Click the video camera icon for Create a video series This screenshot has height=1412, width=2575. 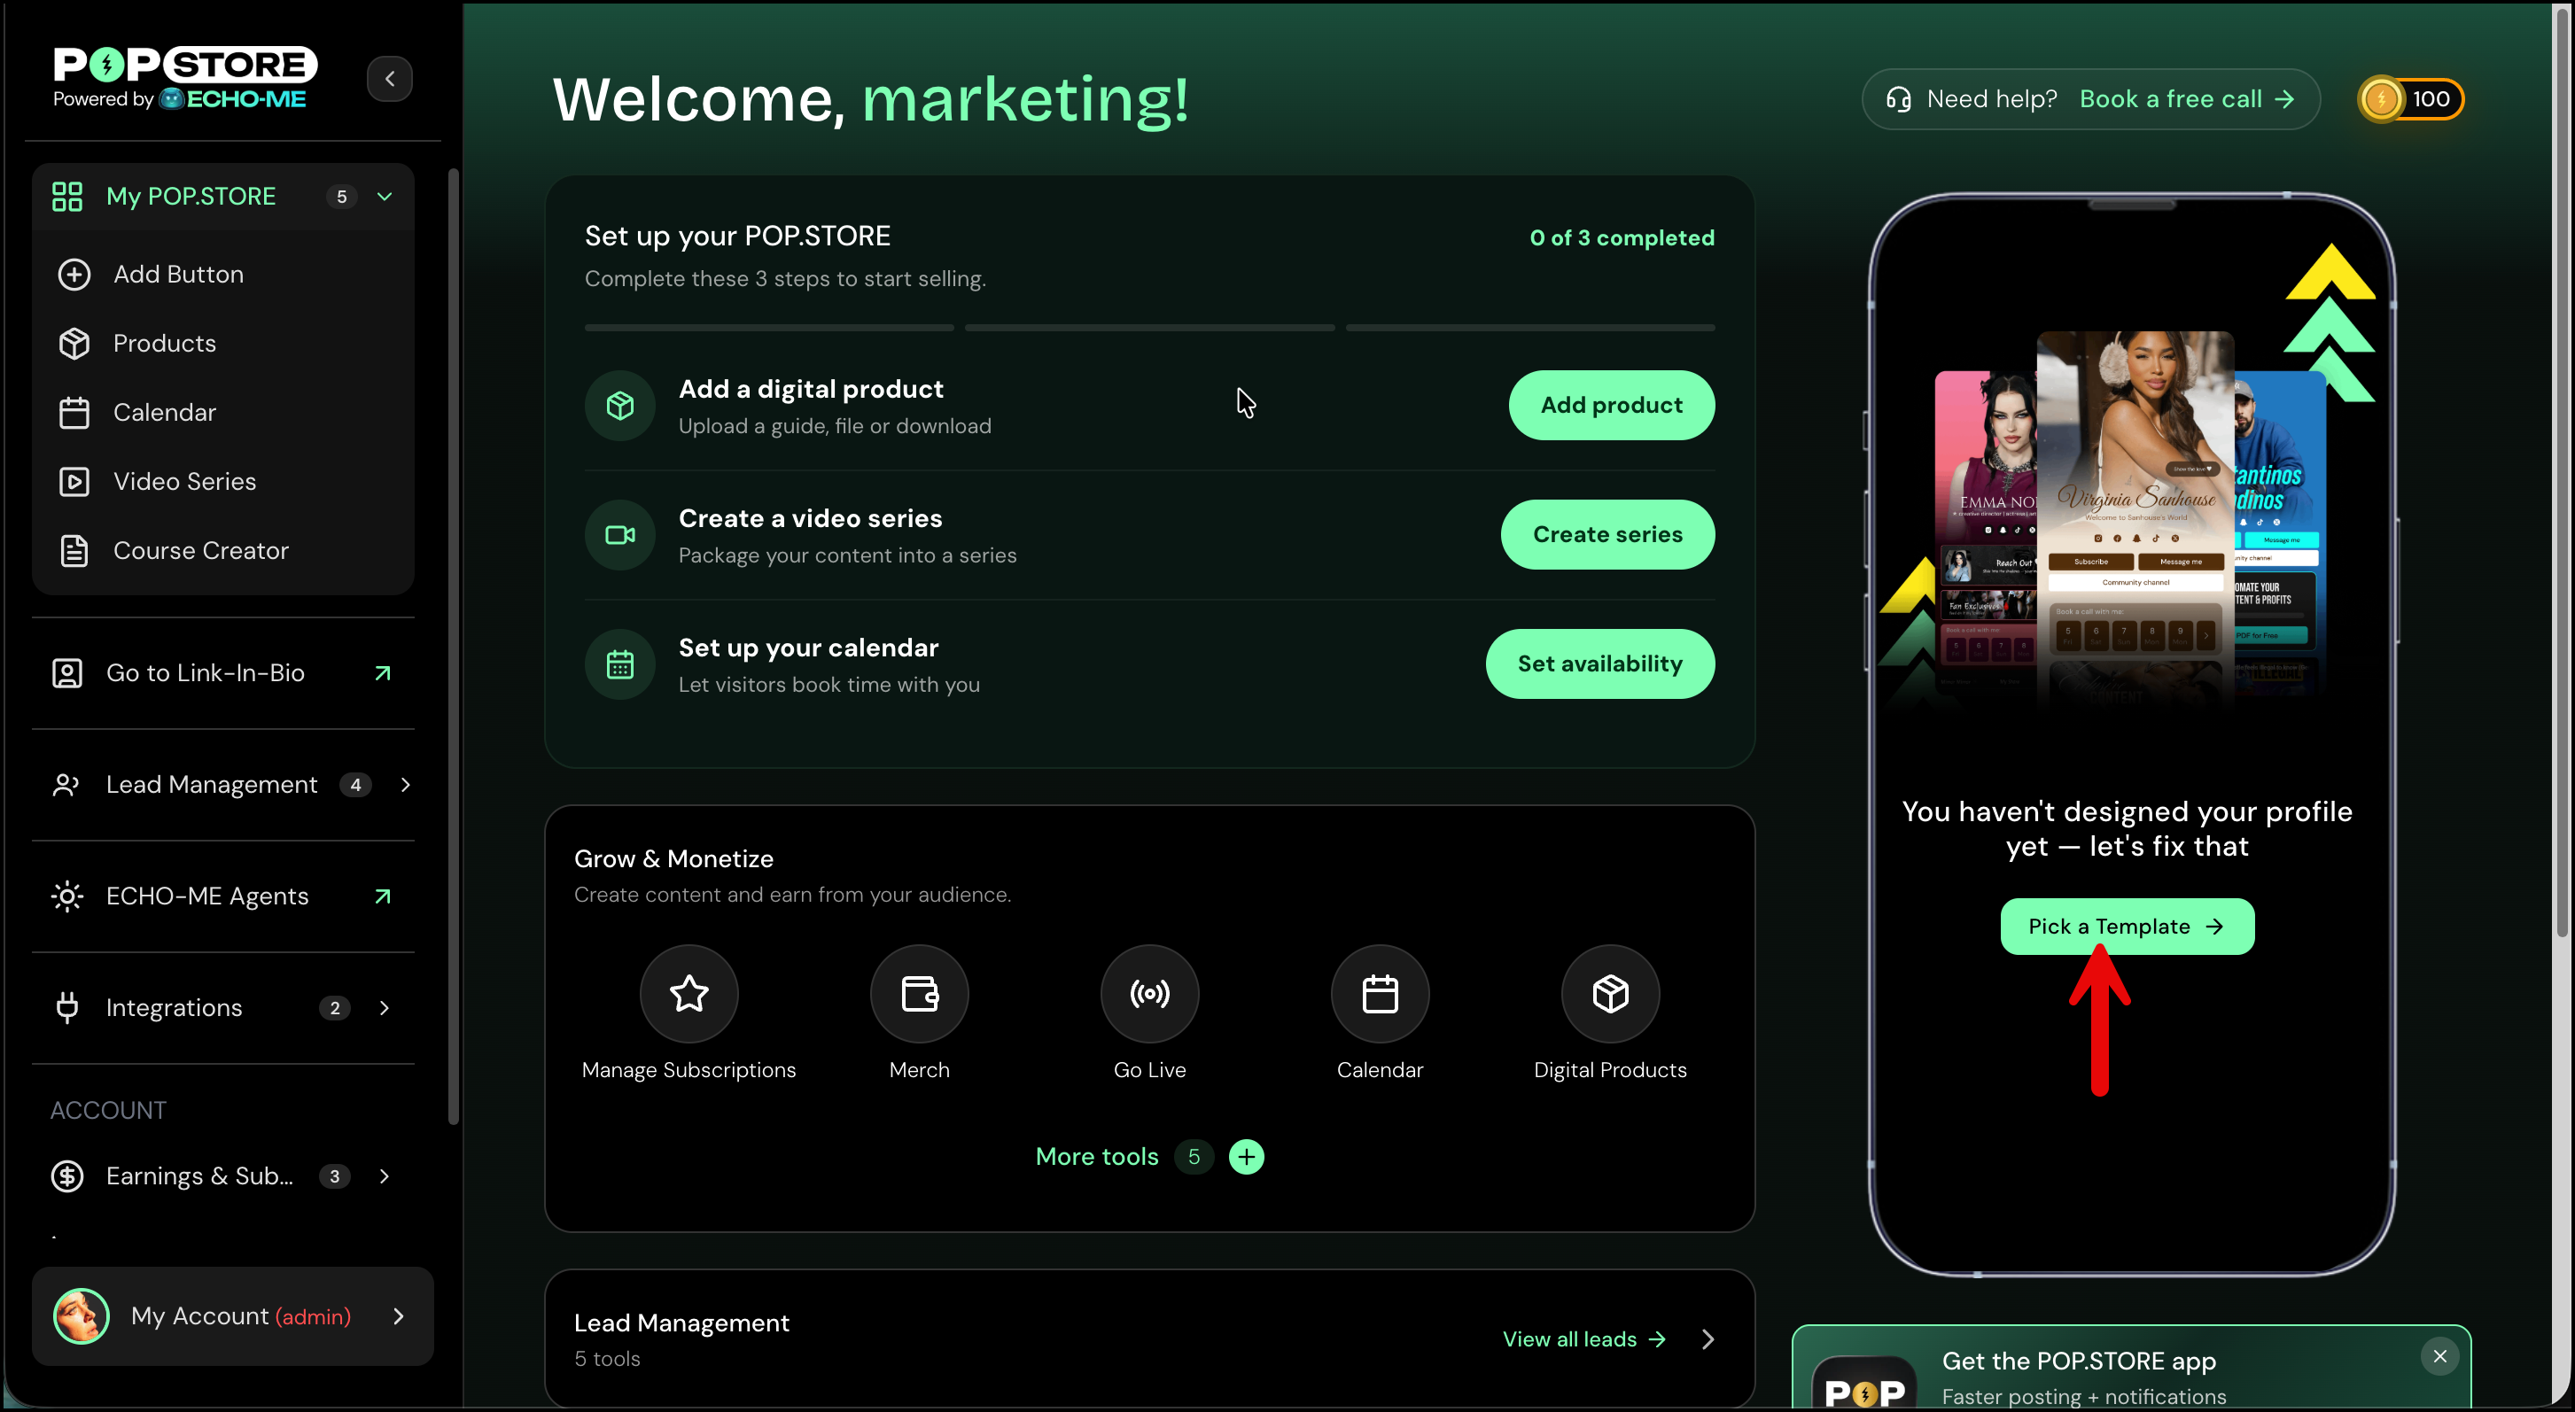[621, 535]
